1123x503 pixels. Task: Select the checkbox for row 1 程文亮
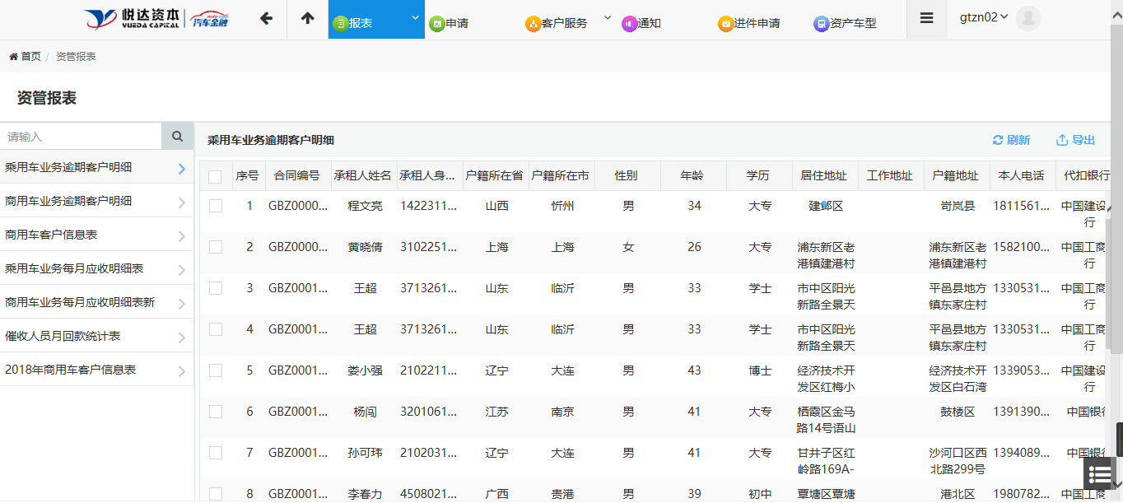coord(216,206)
